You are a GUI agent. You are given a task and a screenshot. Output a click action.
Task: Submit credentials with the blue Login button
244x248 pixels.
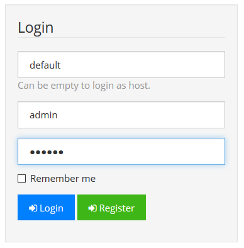[46, 207]
